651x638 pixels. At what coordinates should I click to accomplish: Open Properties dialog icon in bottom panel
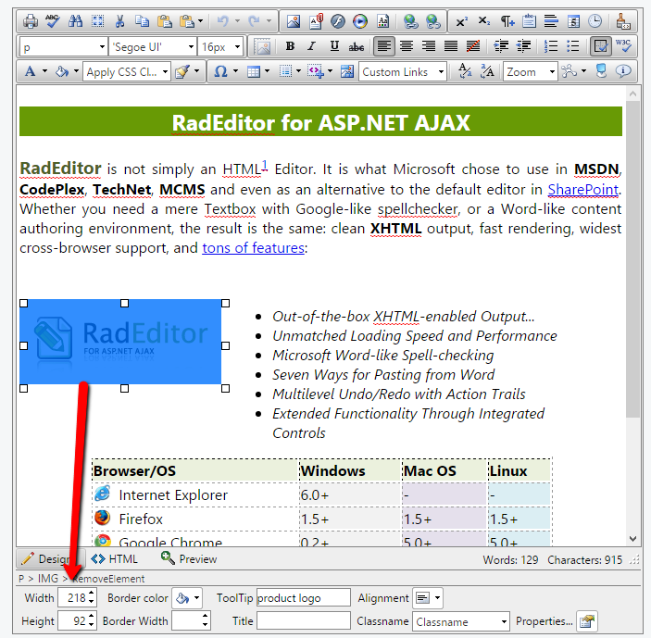click(587, 621)
